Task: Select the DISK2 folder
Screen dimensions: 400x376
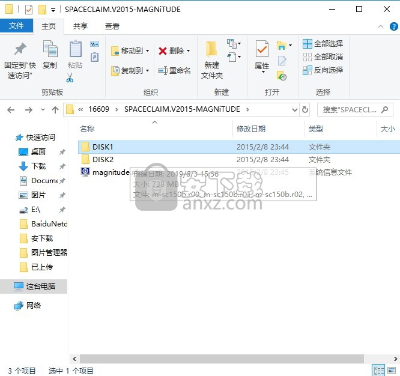Action: click(x=103, y=160)
